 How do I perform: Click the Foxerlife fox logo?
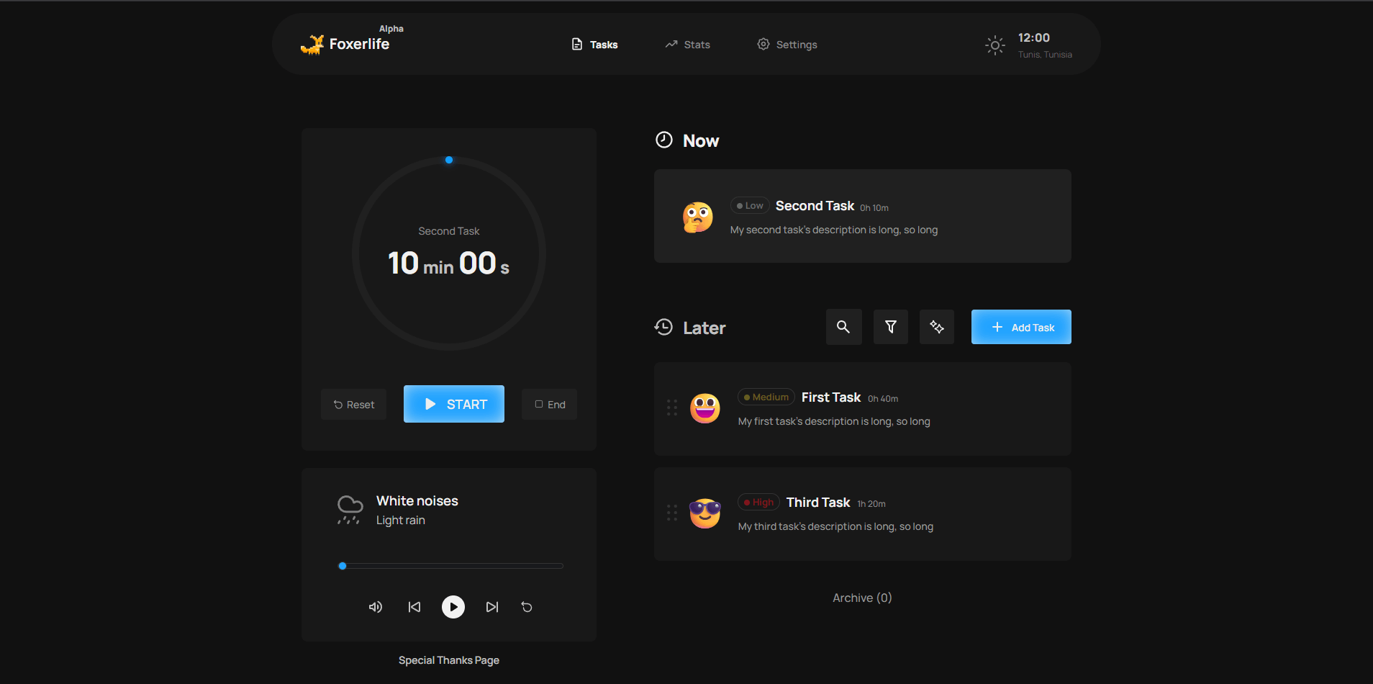pyautogui.click(x=312, y=45)
